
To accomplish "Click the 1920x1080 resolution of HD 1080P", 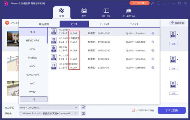I will [104, 33].
